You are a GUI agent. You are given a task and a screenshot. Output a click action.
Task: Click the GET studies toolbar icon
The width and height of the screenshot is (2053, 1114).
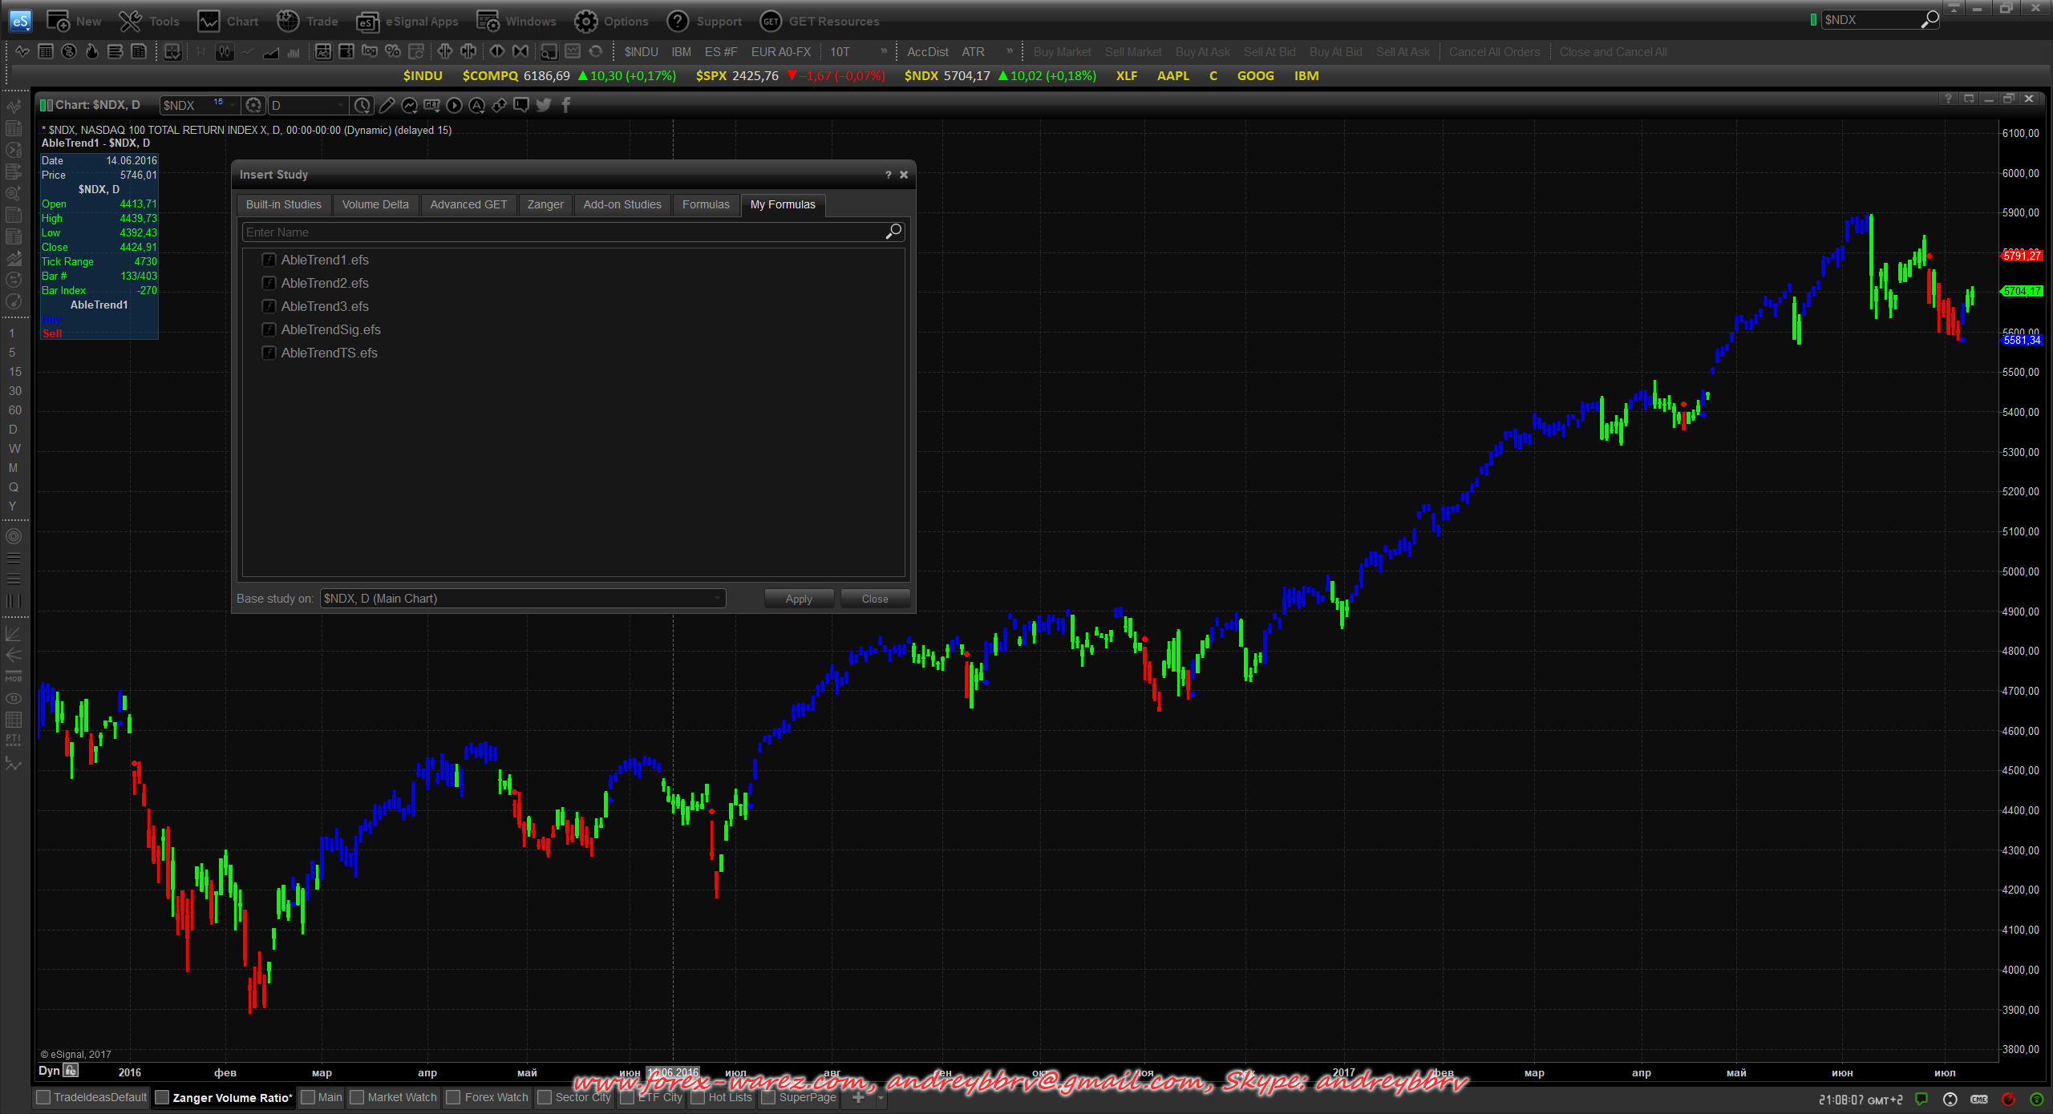point(432,105)
